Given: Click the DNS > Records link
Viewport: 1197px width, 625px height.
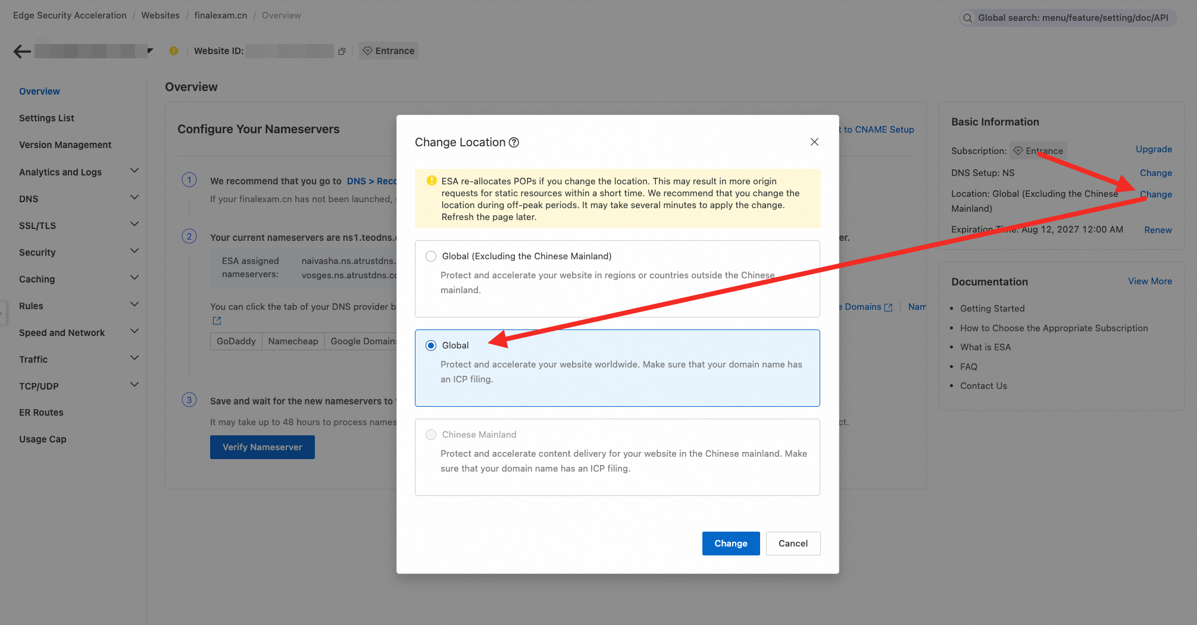Looking at the screenshot, I should tap(371, 181).
